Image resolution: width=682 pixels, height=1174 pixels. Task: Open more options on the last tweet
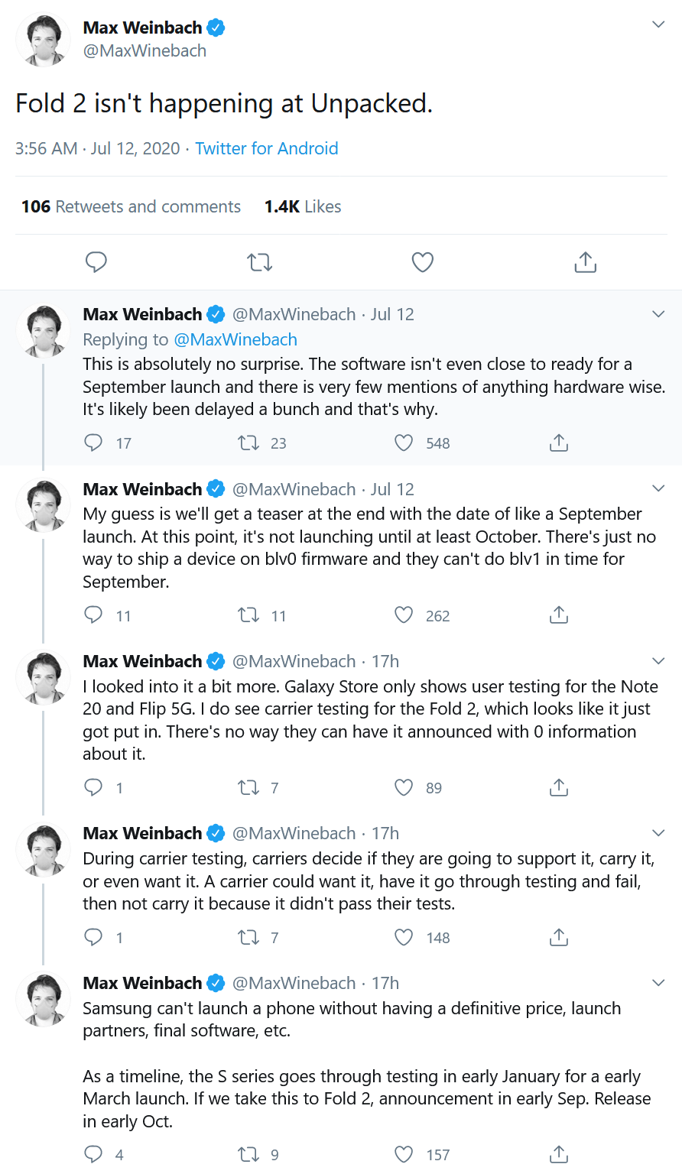pos(658,983)
